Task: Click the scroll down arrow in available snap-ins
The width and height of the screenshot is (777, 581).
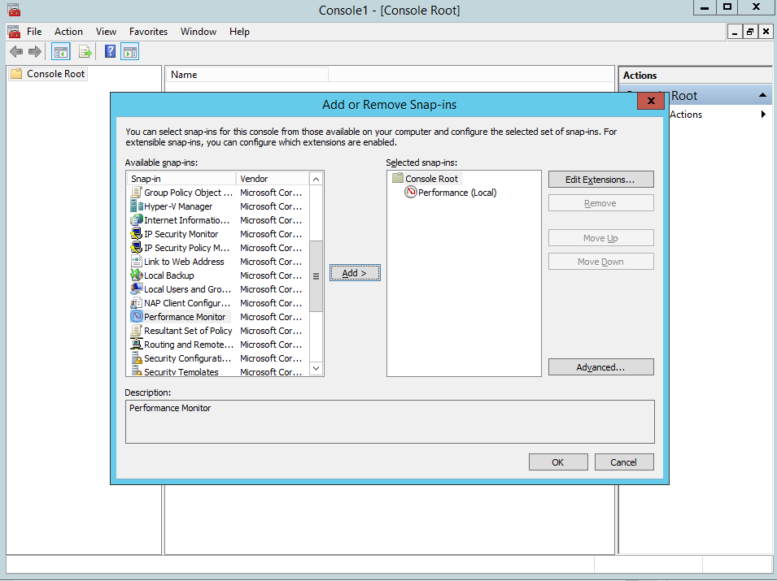Action: [x=316, y=369]
